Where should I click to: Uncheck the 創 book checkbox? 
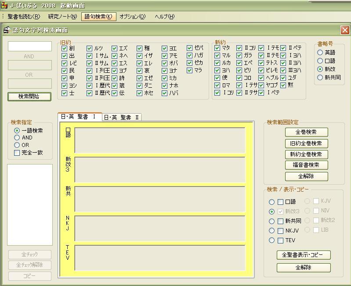(x=64, y=48)
